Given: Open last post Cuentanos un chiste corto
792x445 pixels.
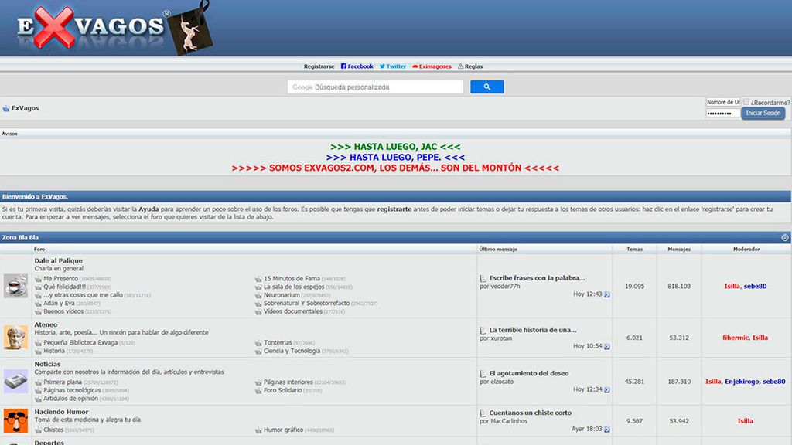Looking at the screenshot, I should (531, 413).
